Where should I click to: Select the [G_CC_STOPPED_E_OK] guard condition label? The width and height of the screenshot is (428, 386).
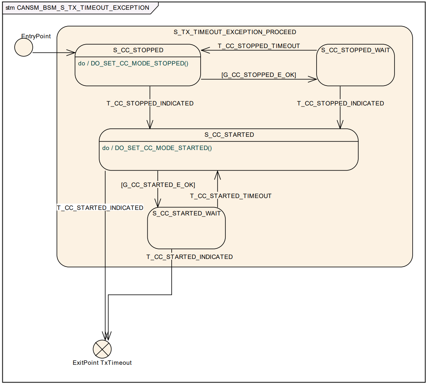click(x=259, y=75)
